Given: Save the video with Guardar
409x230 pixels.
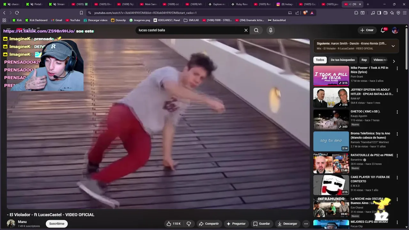Looking at the screenshot, I should point(262,224).
